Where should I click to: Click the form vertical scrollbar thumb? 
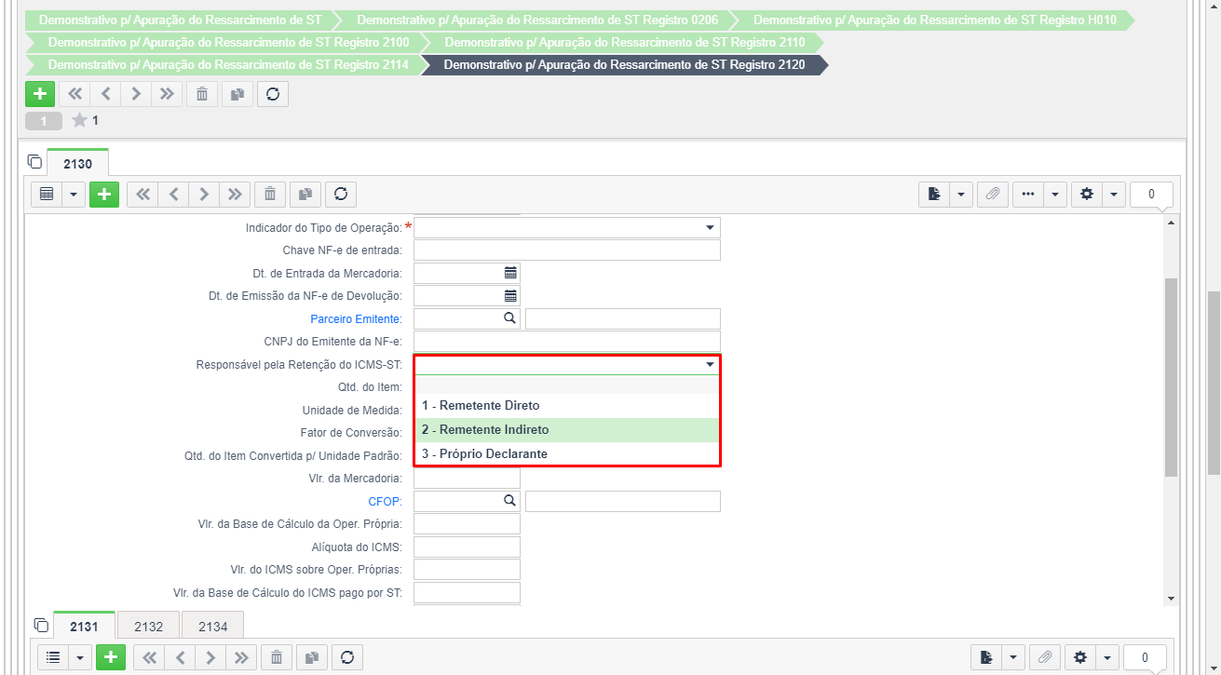(1171, 378)
